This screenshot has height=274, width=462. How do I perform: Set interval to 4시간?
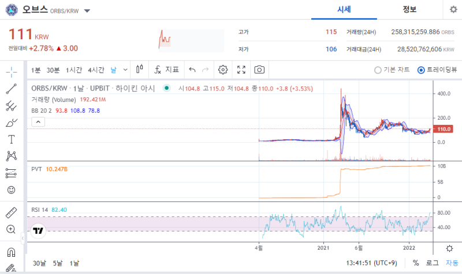pyautogui.click(x=96, y=70)
